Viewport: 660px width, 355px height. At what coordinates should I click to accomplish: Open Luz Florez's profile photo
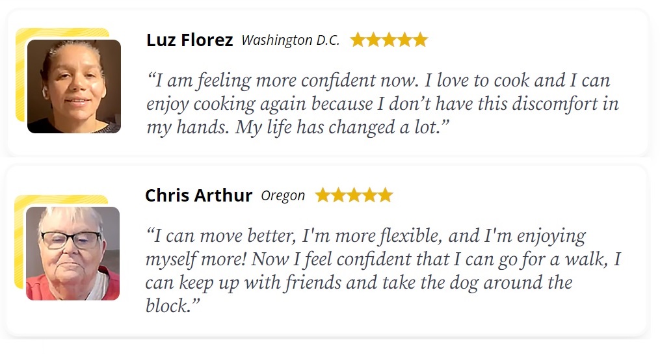[x=74, y=86]
